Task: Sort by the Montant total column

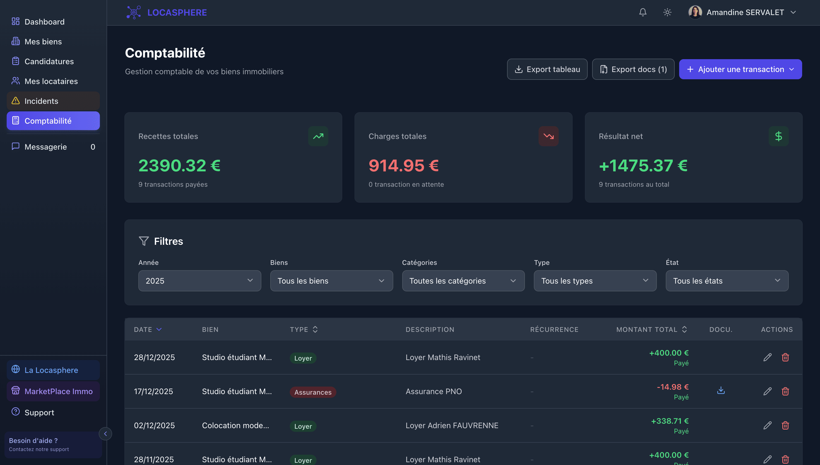Action: (x=651, y=329)
